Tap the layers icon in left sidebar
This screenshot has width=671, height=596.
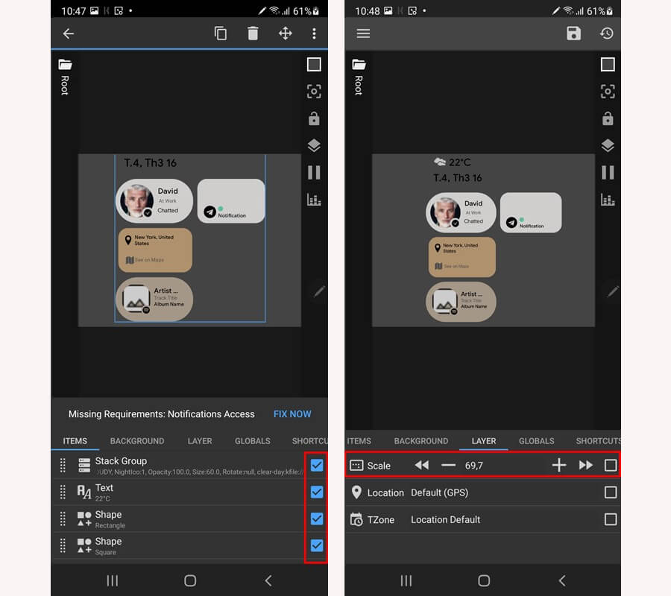coord(314,145)
